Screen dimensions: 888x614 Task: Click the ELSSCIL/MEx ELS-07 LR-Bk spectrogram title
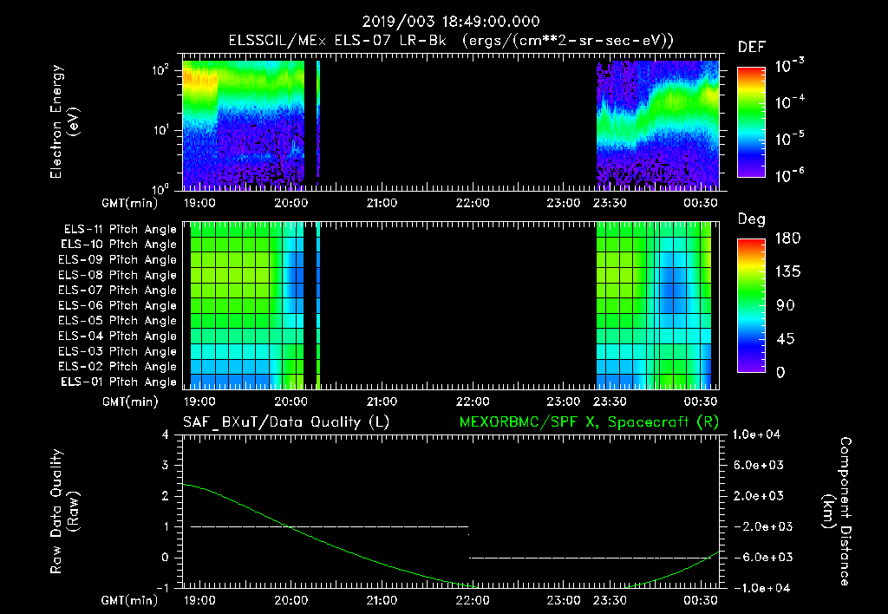pos(451,41)
